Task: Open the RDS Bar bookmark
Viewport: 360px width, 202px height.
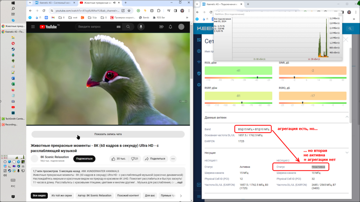Action: tap(159, 18)
